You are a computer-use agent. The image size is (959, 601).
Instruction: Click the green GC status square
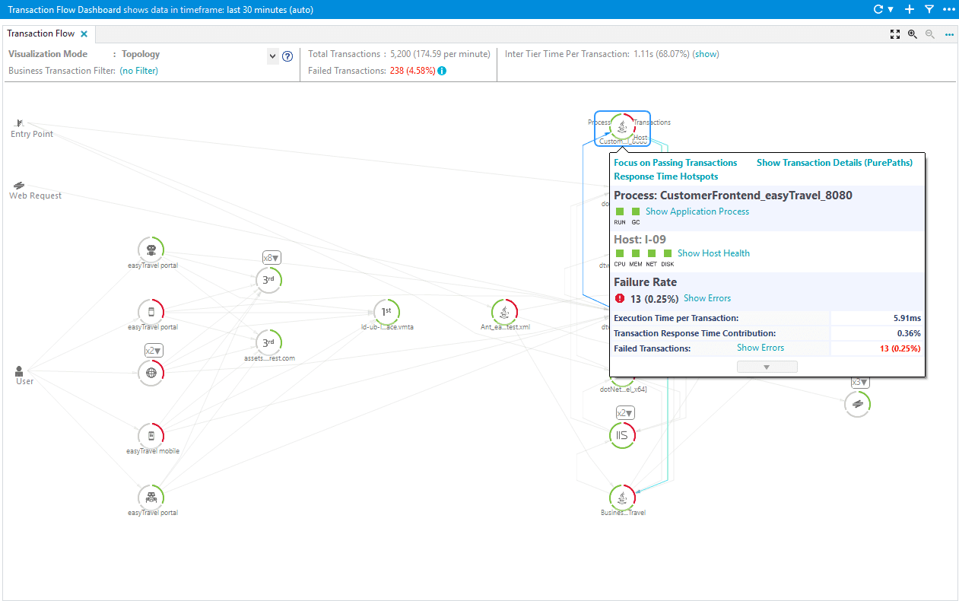click(x=635, y=211)
